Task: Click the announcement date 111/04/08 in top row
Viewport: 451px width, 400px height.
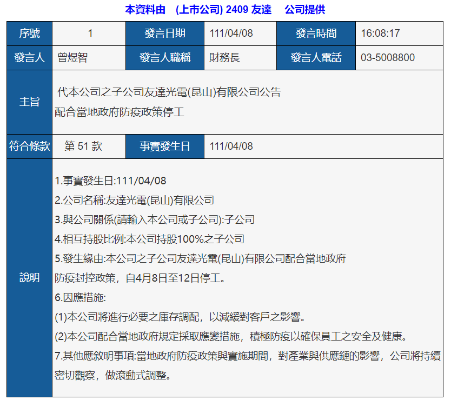Action: pos(231,34)
